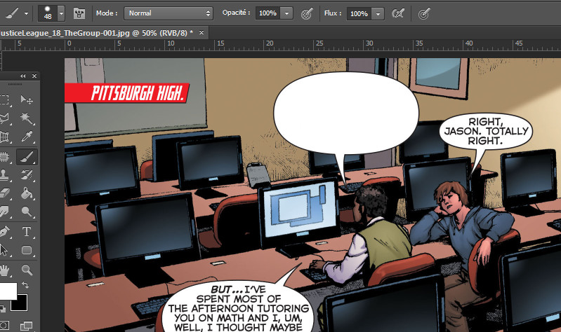Select the Move tool
This screenshot has width=561, height=332.
pos(27,99)
